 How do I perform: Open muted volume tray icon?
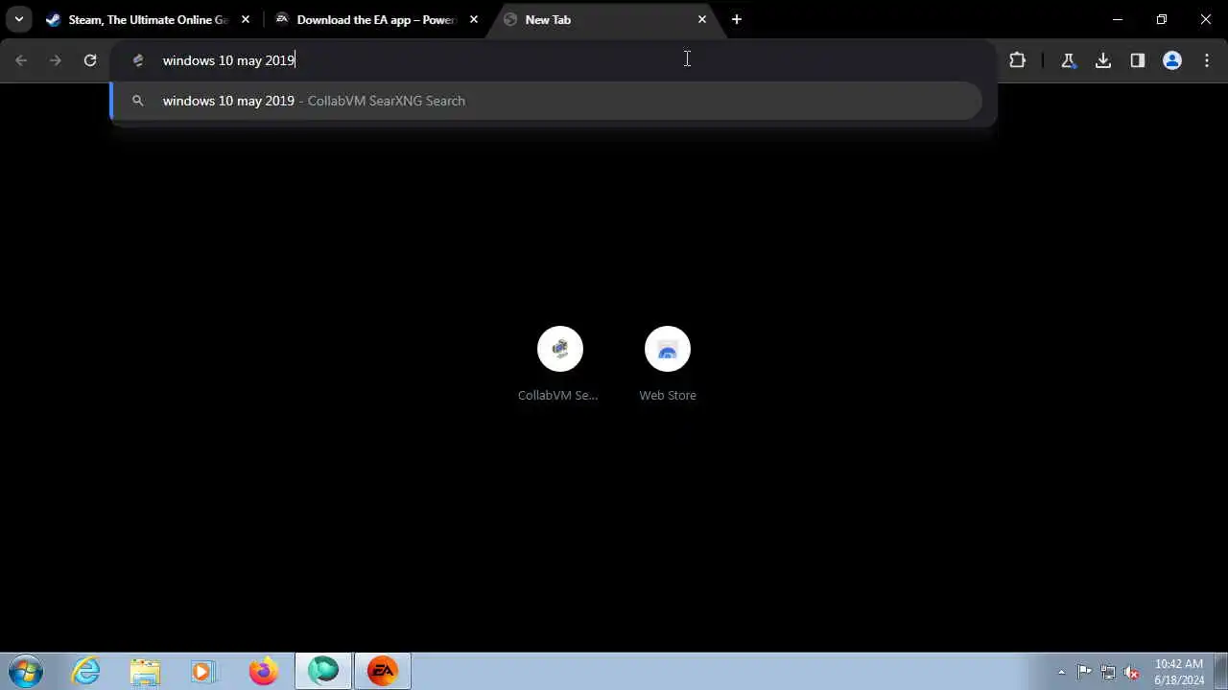(1131, 672)
